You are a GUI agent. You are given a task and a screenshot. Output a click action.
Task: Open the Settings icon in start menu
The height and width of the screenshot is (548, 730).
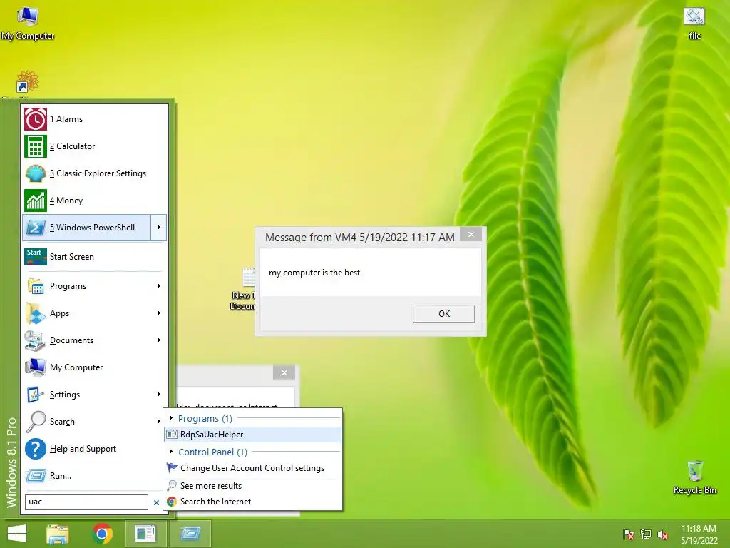click(36, 394)
